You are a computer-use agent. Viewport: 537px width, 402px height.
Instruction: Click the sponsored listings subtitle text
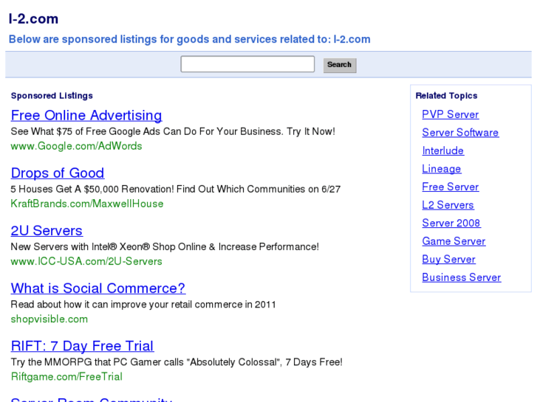coord(189,39)
